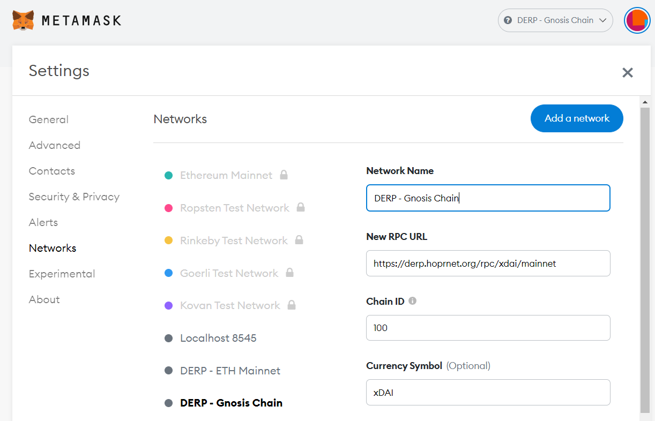Screen dimensions: 655x421
Task: Click the METAMASK wordmark text
Action: 81,20
